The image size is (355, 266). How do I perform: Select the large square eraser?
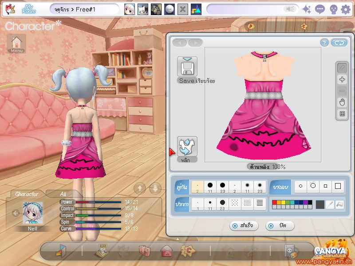click(338, 186)
